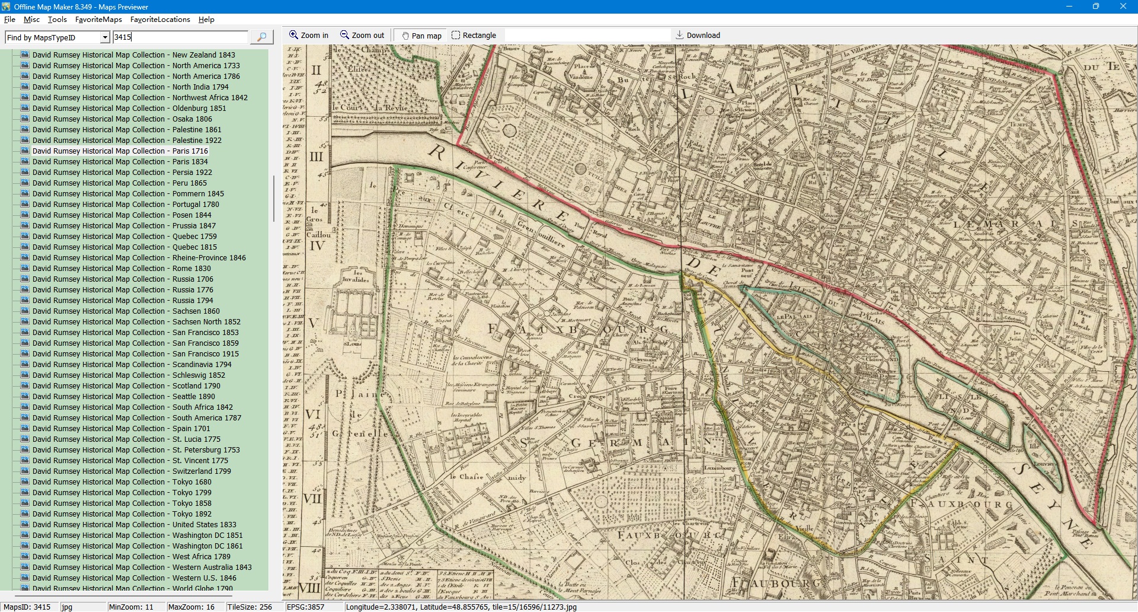Viewport: 1138px width, 612px height.
Task: Select the Zoom in tool
Action: [308, 35]
